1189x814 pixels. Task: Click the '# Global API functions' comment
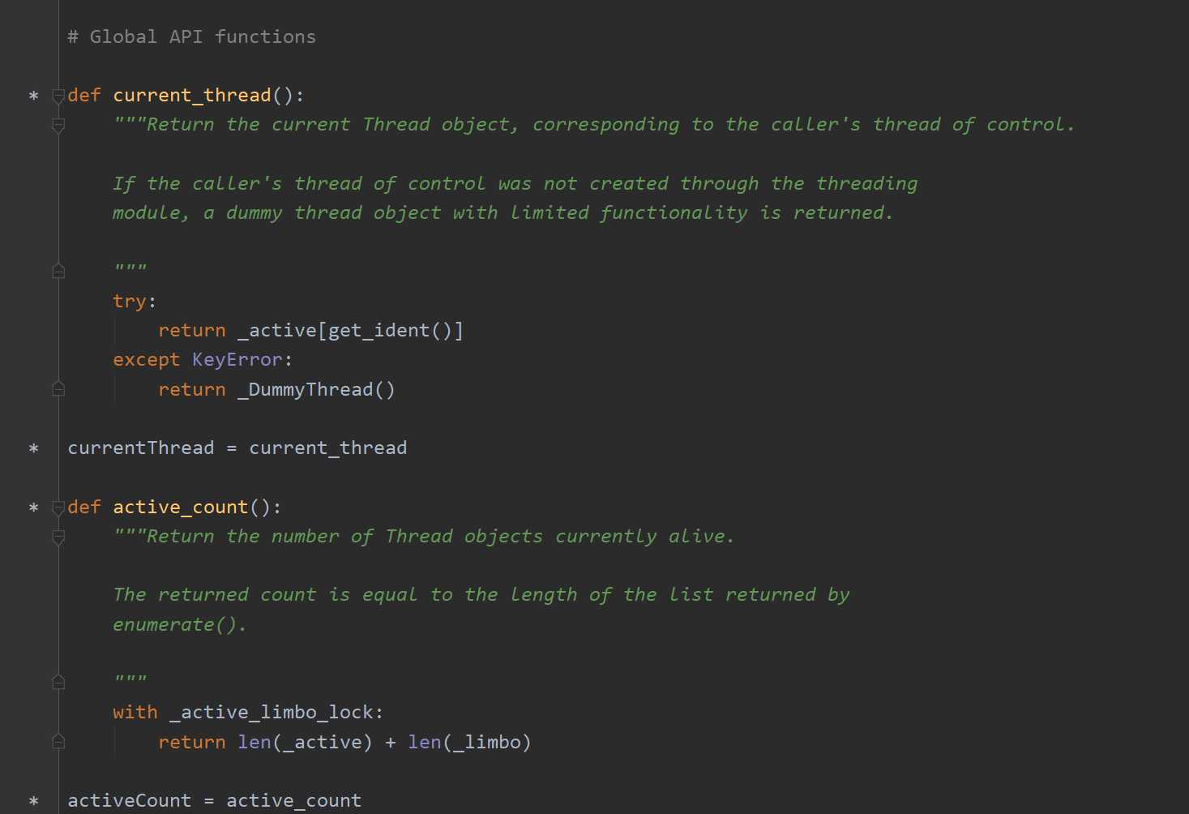[x=191, y=37]
